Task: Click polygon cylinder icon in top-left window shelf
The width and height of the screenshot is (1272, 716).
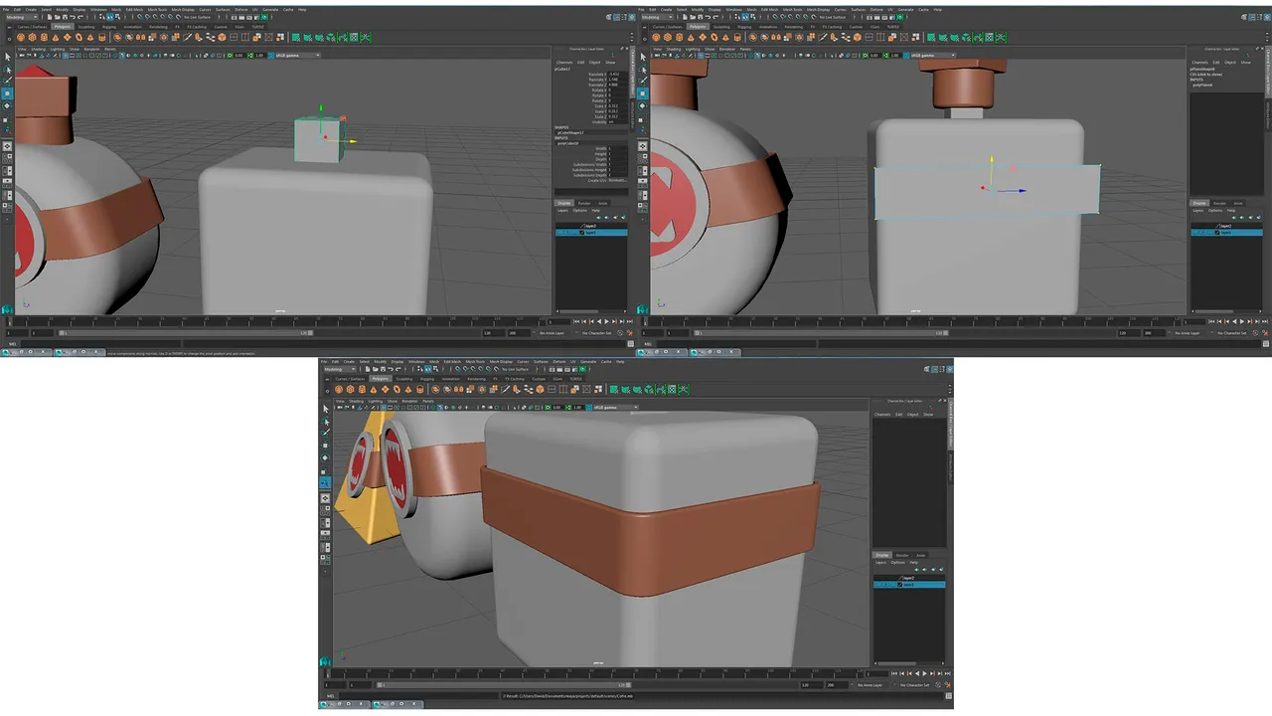Action: click(x=44, y=37)
